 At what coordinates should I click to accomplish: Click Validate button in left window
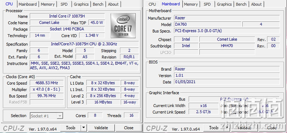click(101, 128)
